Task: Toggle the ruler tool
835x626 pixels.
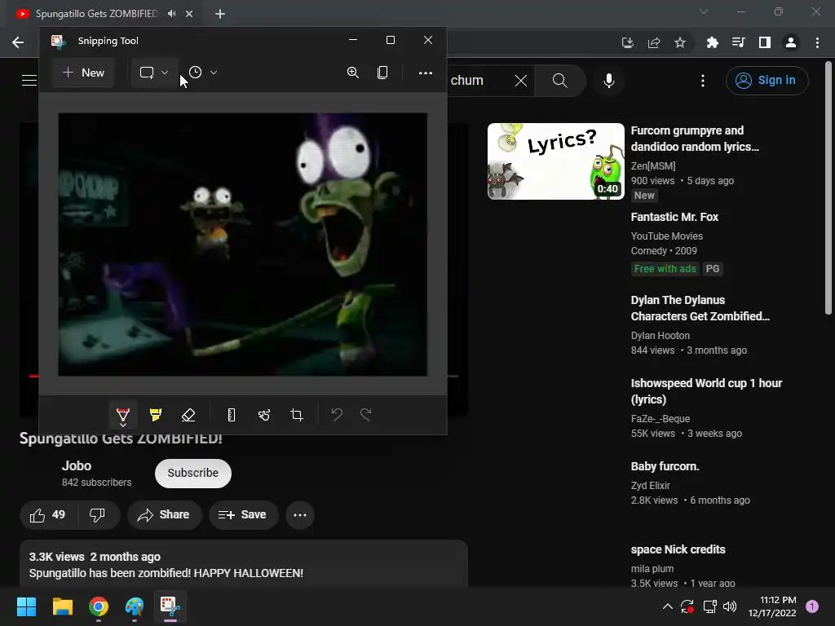Action: (231, 415)
